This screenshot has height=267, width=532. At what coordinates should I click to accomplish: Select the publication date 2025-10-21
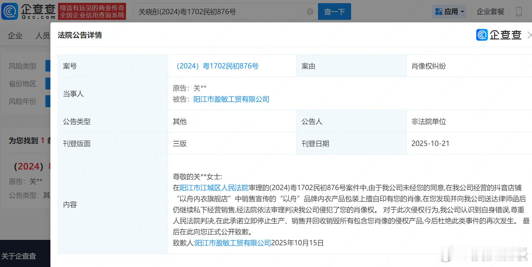[x=431, y=143]
